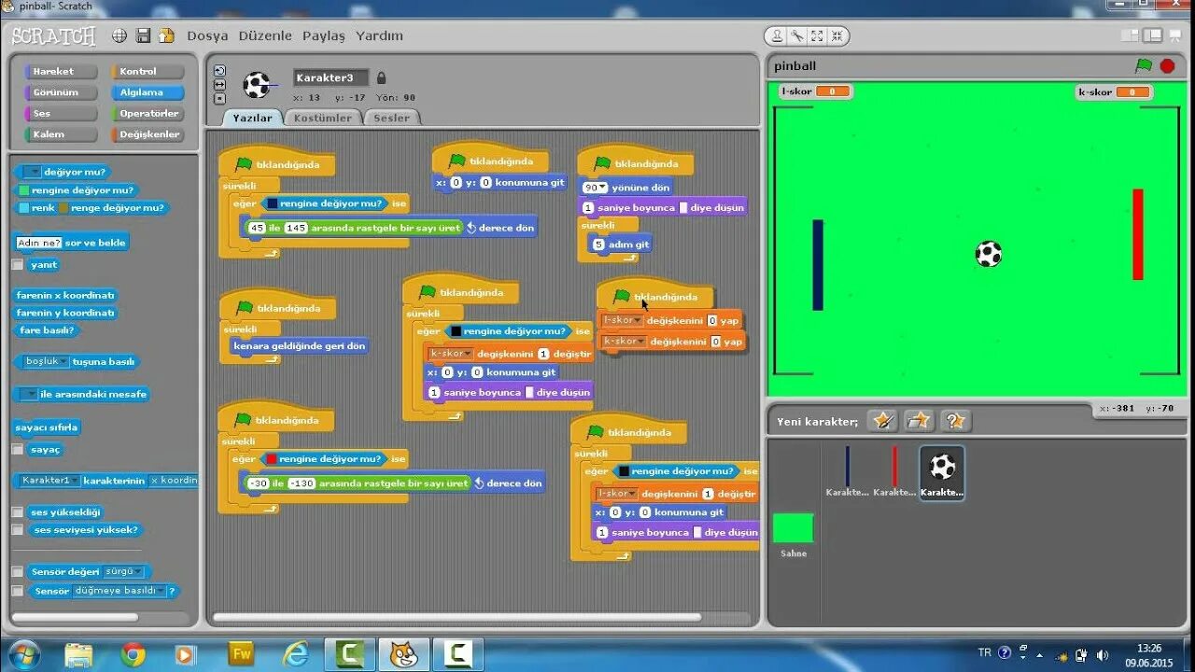Click the share project icon
The width and height of the screenshot is (1195, 672).
pos(166,35)
